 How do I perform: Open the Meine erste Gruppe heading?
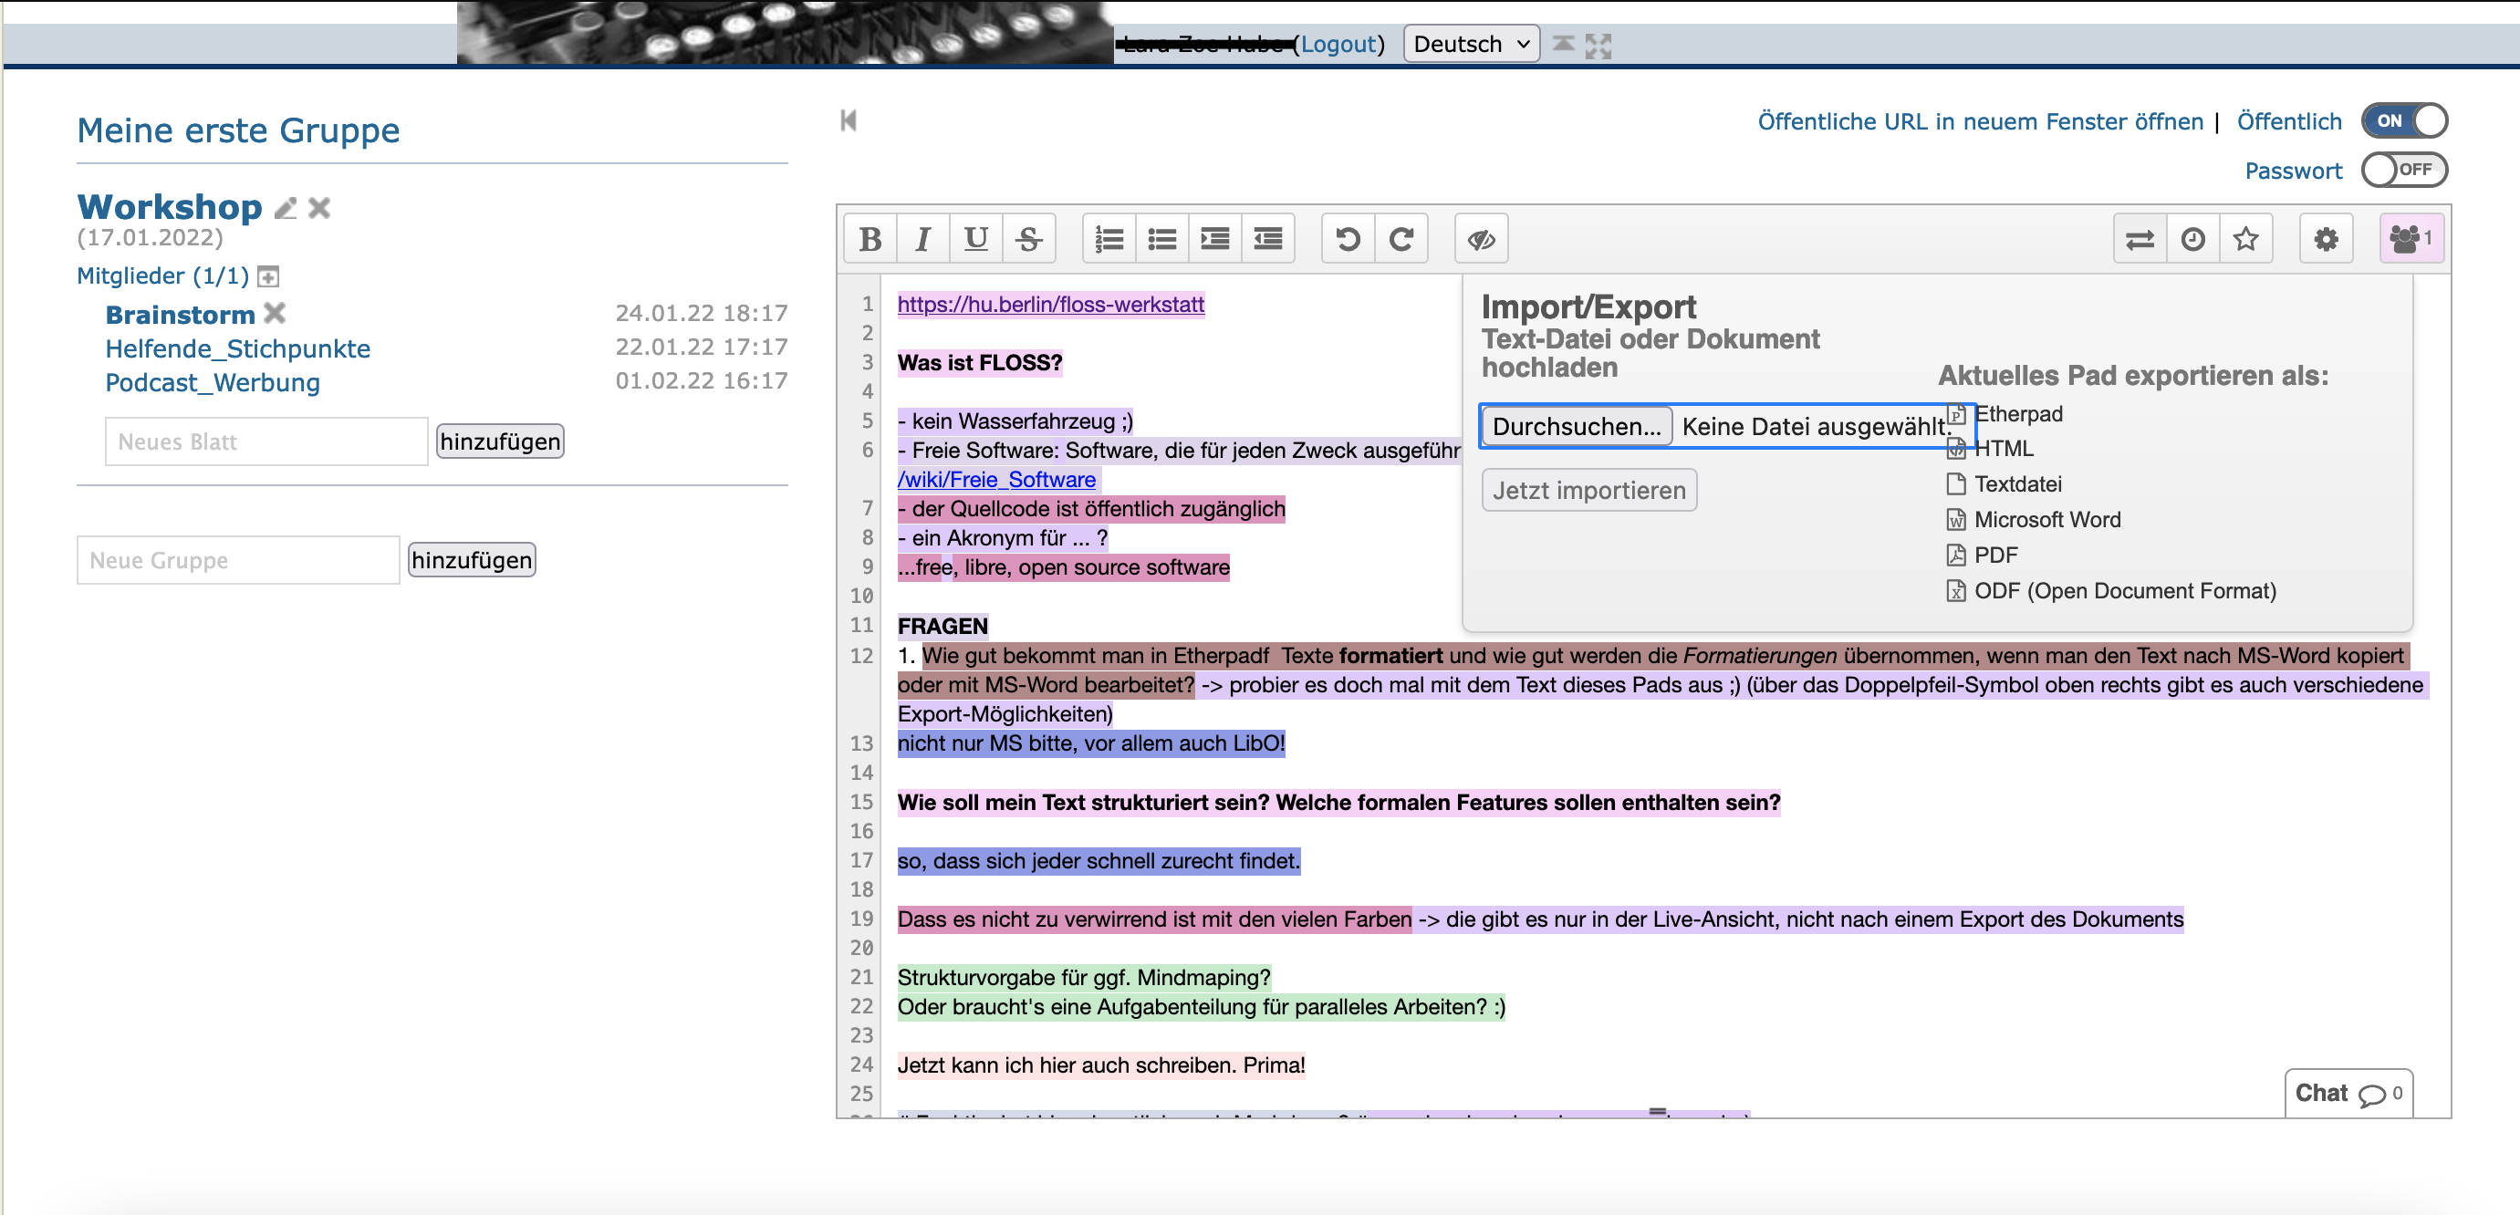tap(238, 130)
